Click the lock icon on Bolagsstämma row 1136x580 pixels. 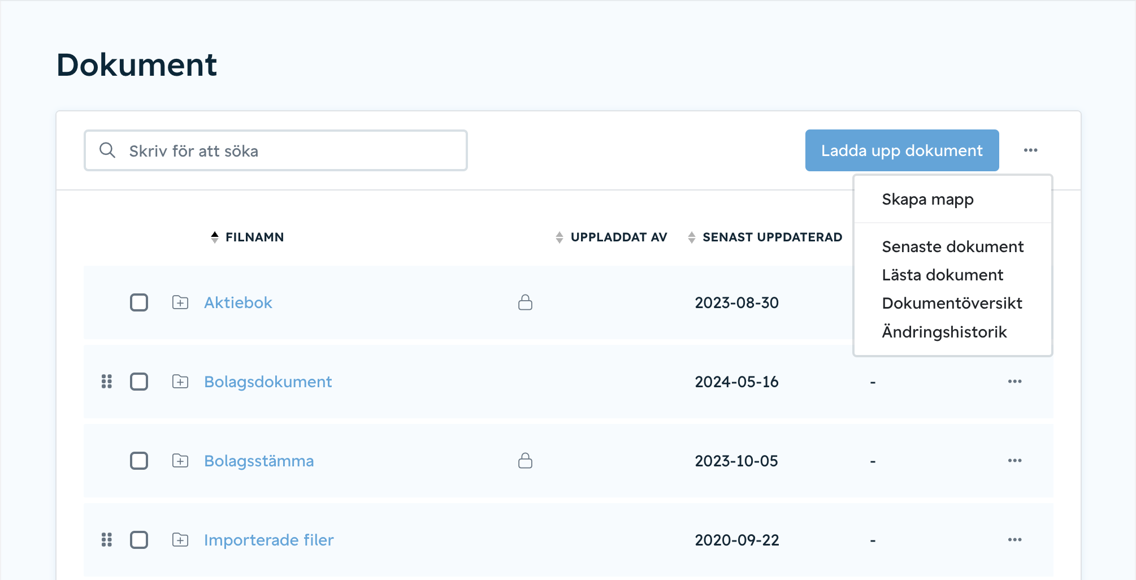[526, 461]
